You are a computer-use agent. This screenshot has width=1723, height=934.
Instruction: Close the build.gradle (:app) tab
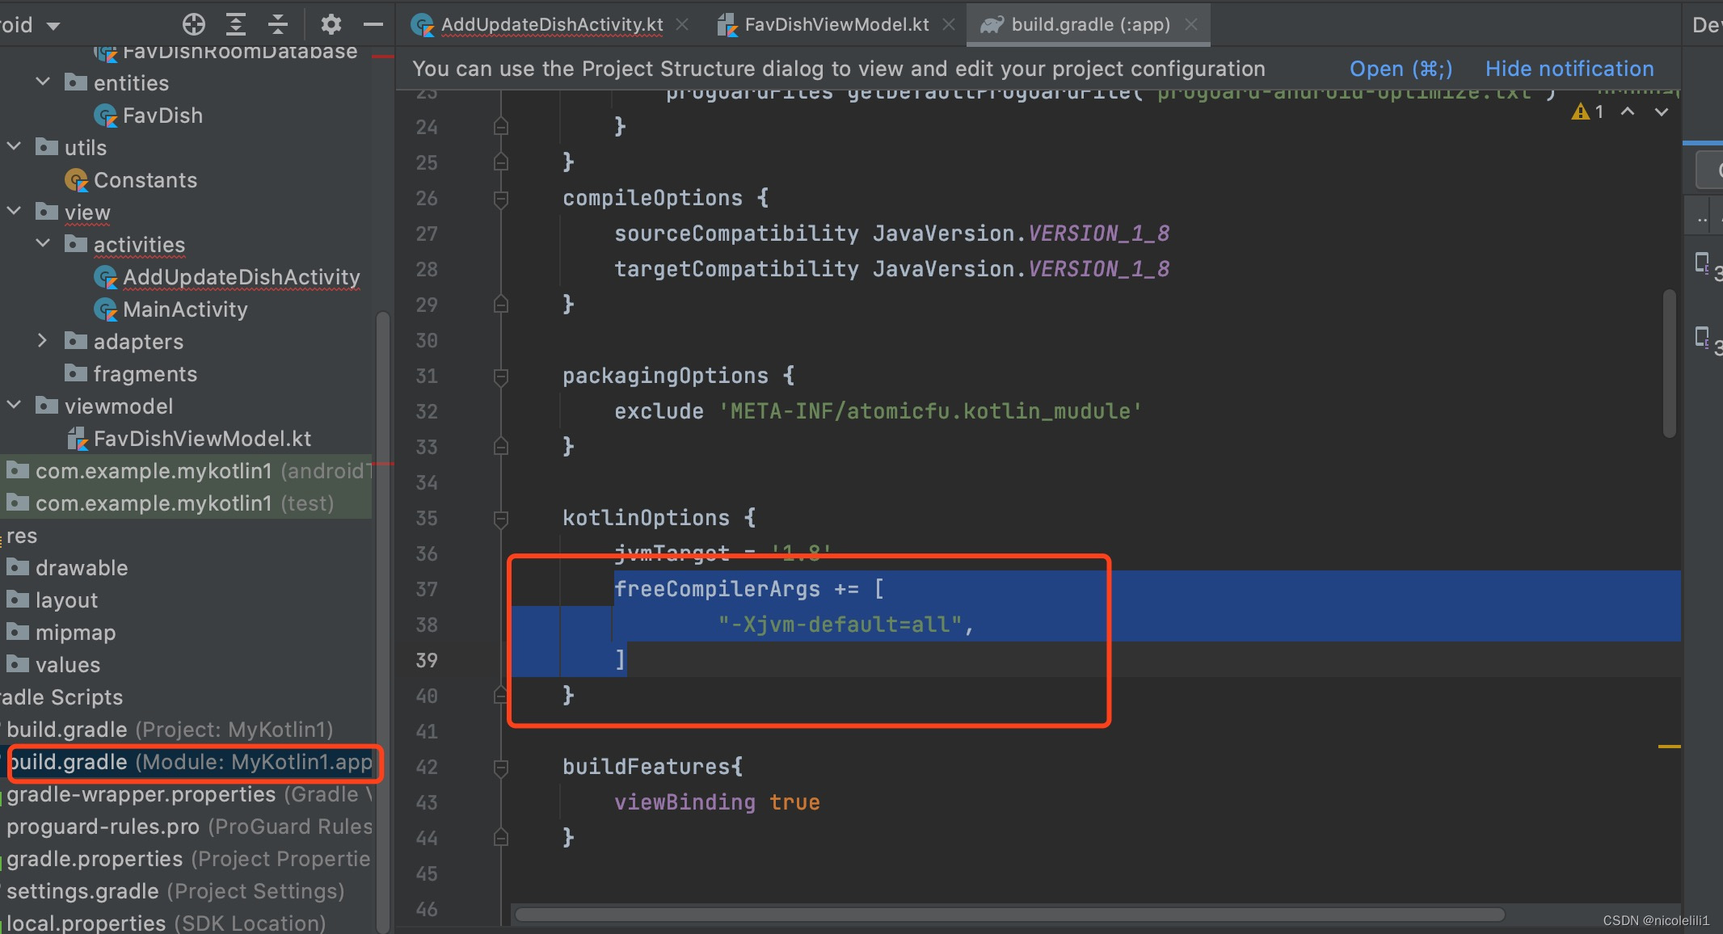1191,23
